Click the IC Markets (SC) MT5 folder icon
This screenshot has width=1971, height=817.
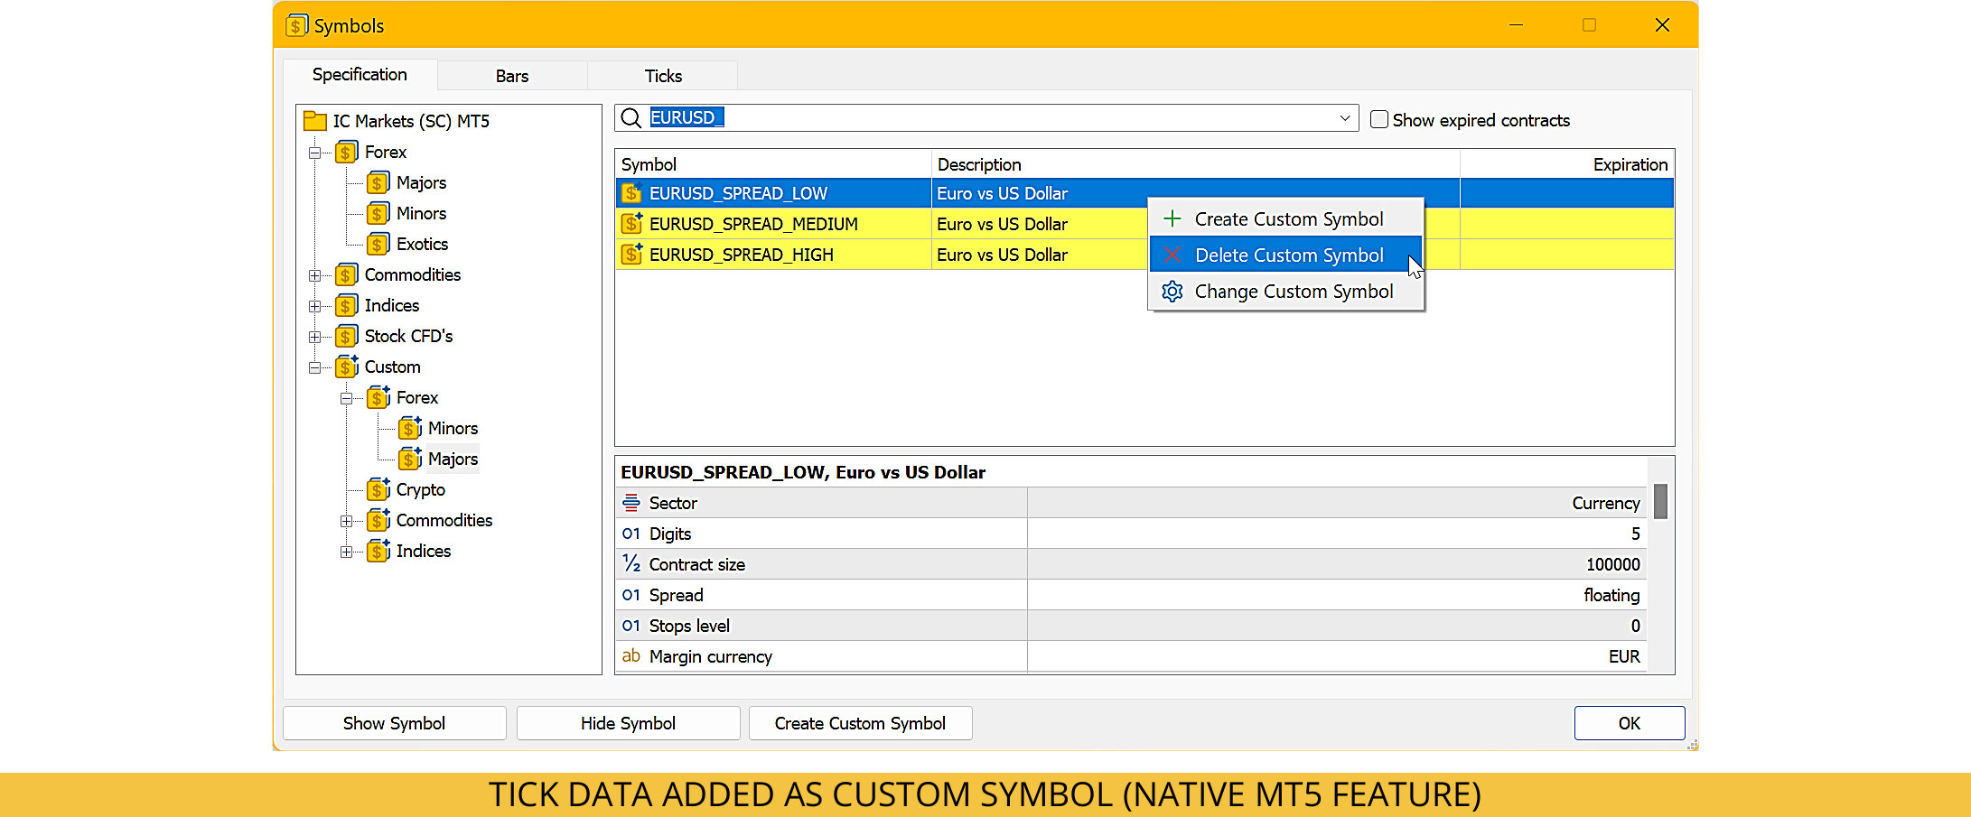point(315,121)
